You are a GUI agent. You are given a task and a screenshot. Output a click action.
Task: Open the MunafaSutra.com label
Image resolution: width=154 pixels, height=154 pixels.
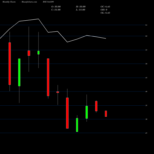point(29,2)
